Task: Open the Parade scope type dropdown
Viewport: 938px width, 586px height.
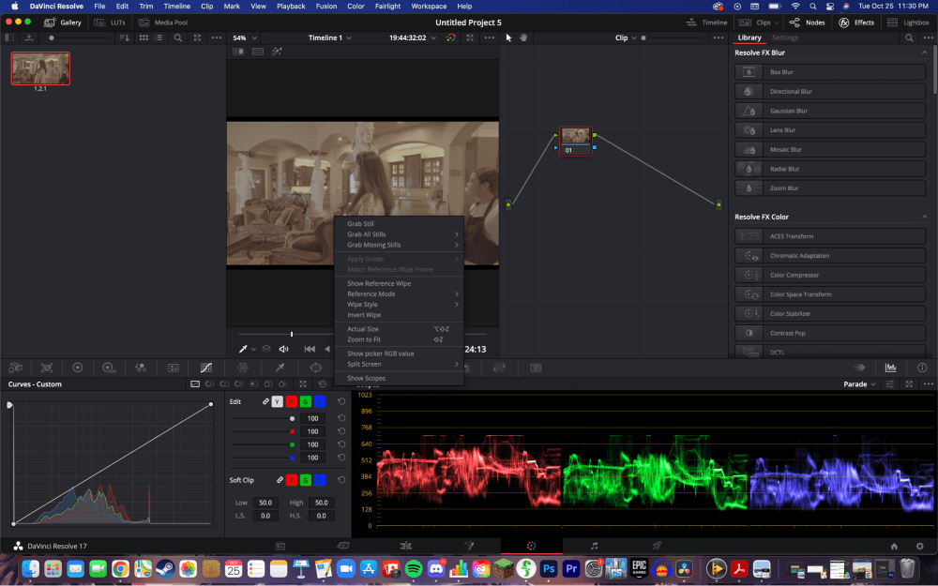Action: click(x=860, y=384)
